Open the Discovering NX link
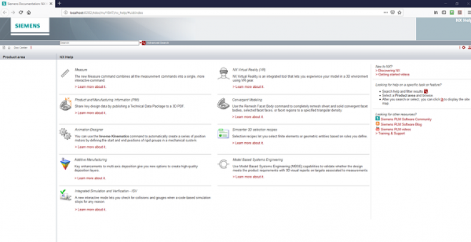 point(387,71)
